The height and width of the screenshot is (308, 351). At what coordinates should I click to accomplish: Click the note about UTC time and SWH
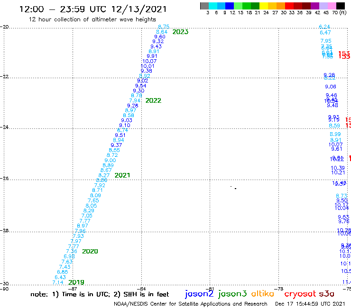100,294
